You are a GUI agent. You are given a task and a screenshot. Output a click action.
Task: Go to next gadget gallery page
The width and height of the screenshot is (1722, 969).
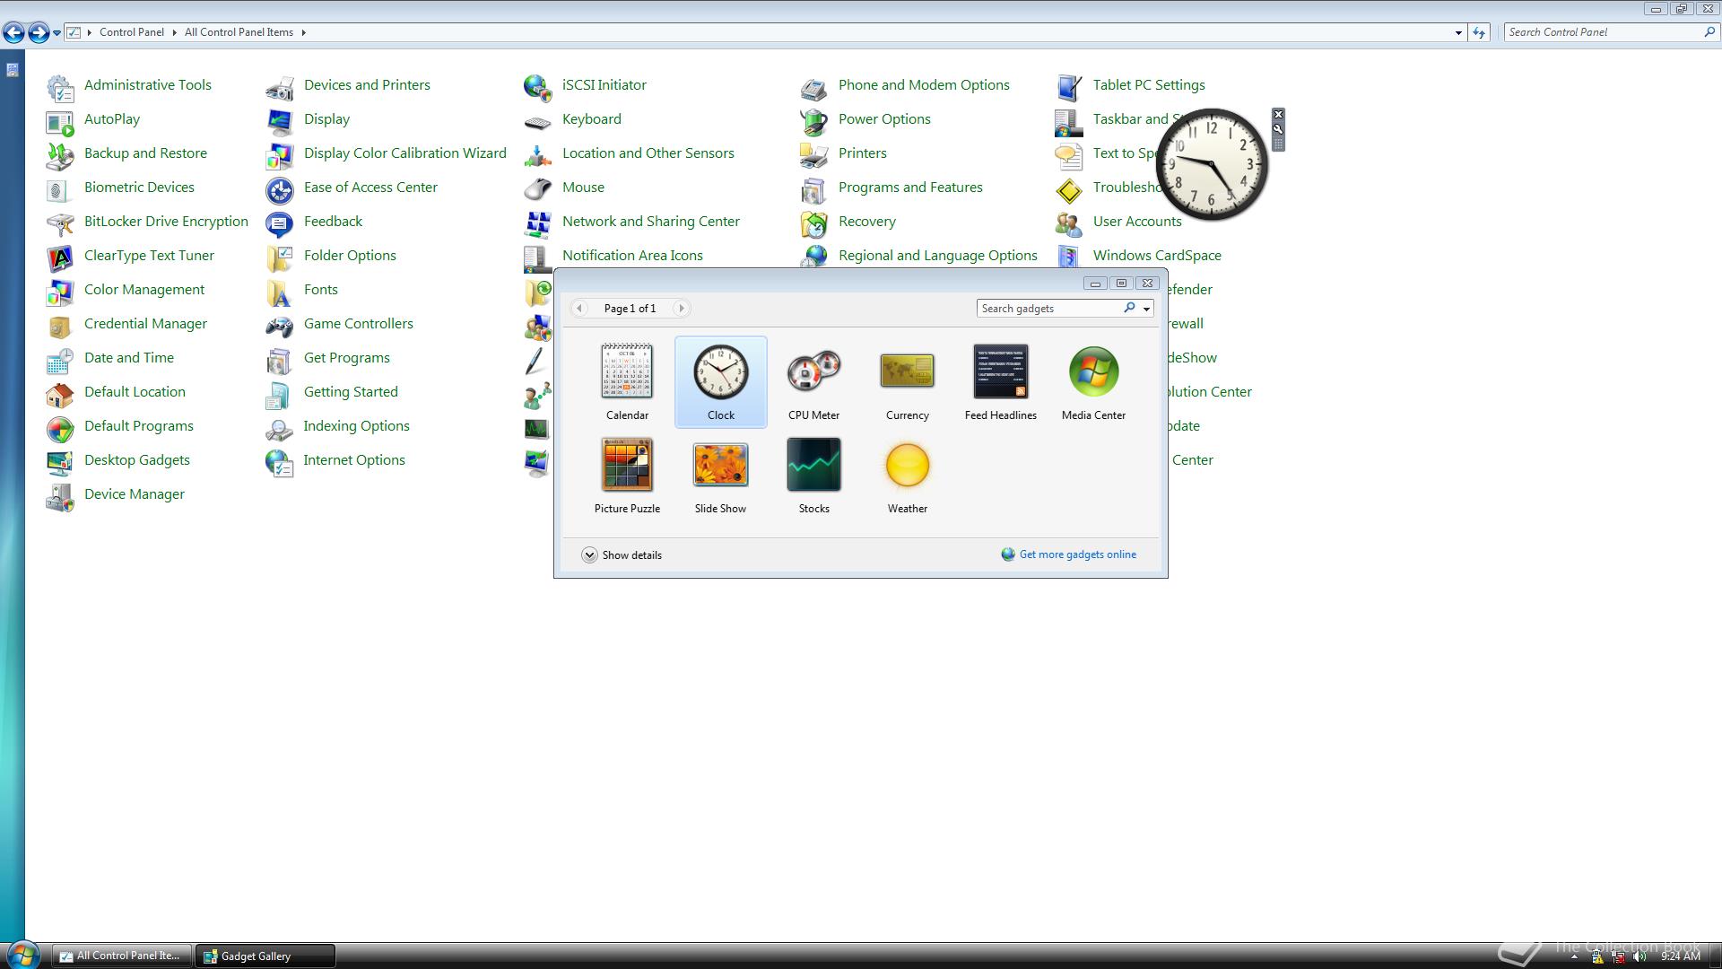tap(681, 309)
